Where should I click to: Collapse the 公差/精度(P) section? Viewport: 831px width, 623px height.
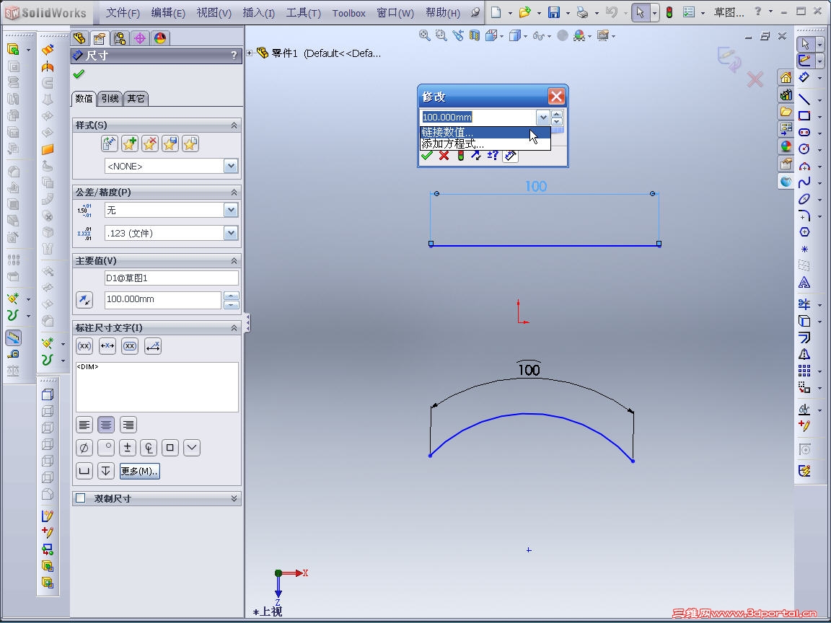pos(234,193)
